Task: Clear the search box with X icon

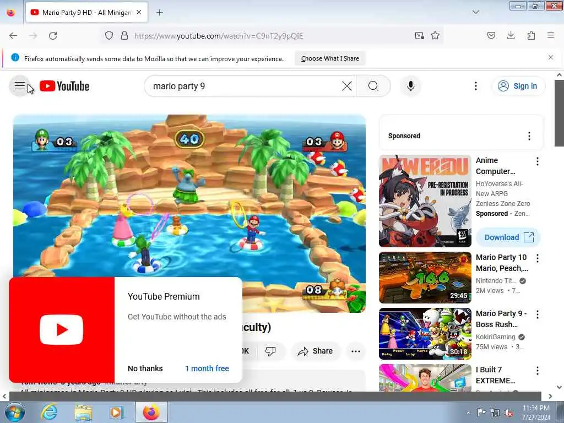Action: [347, 86]
